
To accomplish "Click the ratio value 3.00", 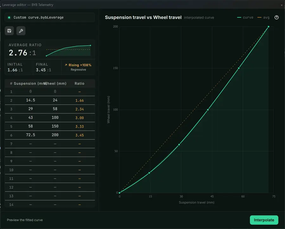I will 79,118.
